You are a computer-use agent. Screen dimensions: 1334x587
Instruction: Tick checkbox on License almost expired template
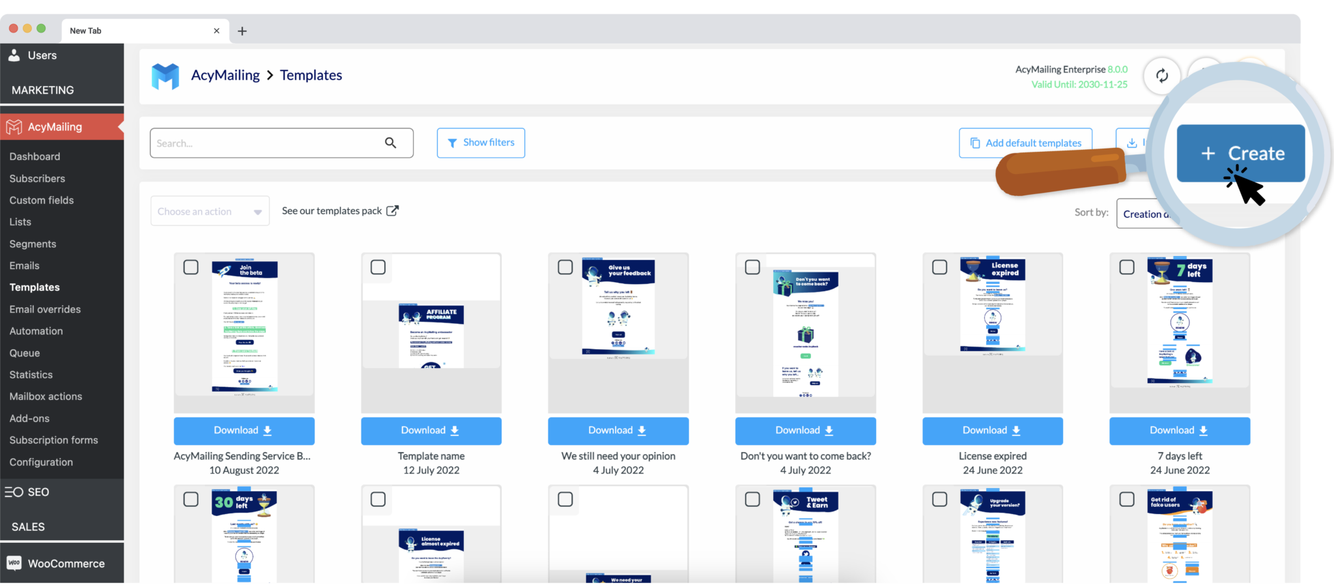[378, 499]
